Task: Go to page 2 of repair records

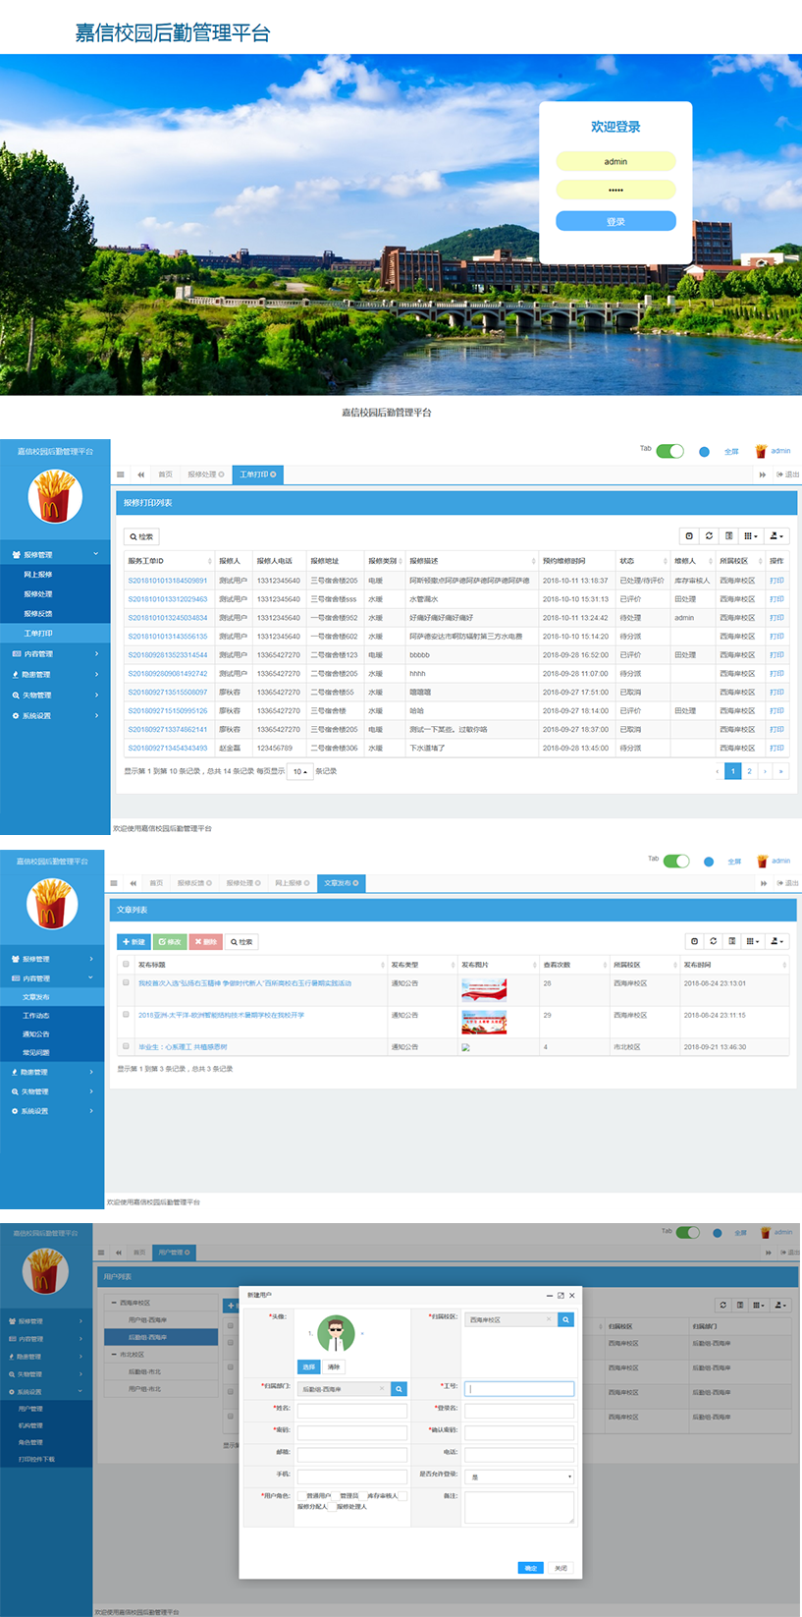Action: click(749, 771)
